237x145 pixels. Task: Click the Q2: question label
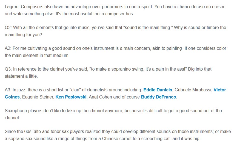(x=8, y=28)
